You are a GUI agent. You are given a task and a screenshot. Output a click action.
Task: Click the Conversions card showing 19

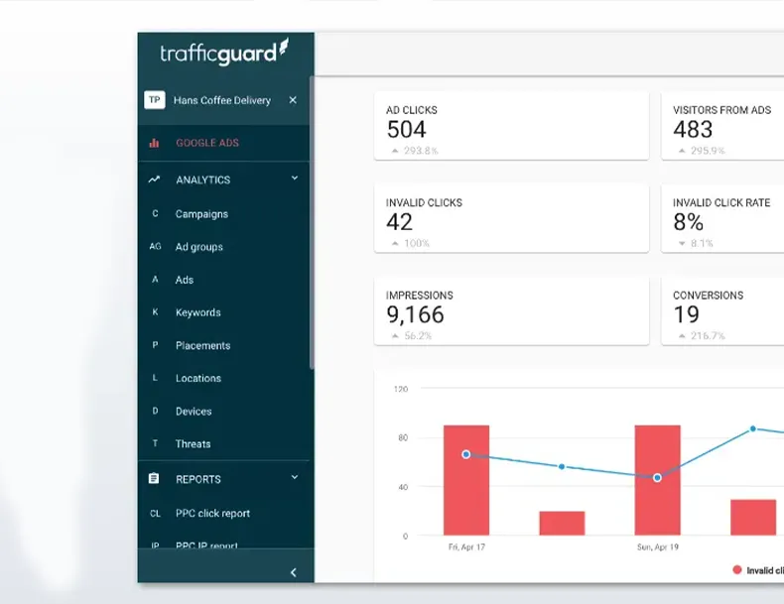722,311
